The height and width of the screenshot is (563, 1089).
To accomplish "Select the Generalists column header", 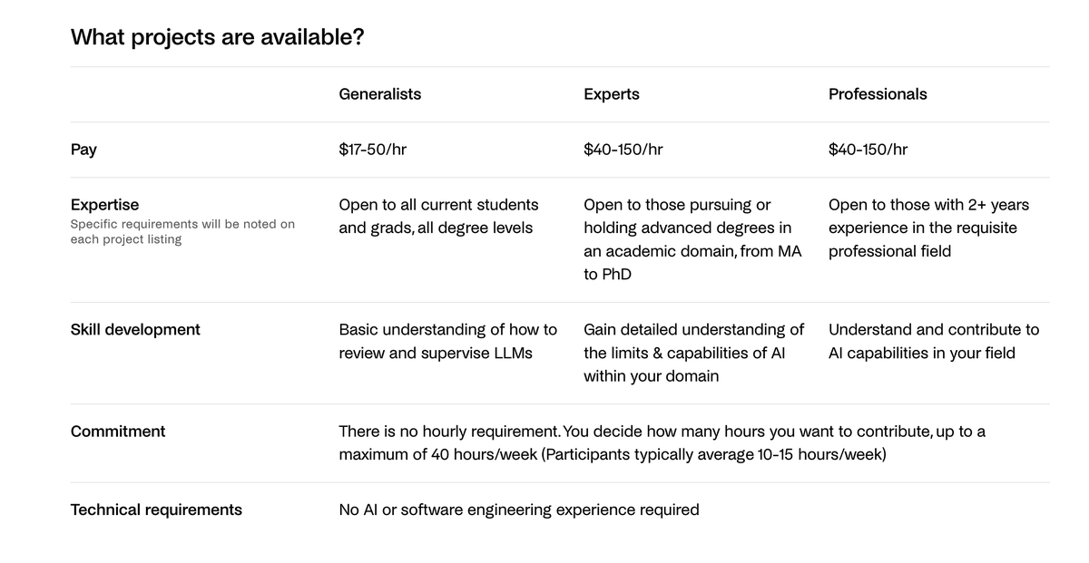I will pyautogui.click(x=379, y=94).
